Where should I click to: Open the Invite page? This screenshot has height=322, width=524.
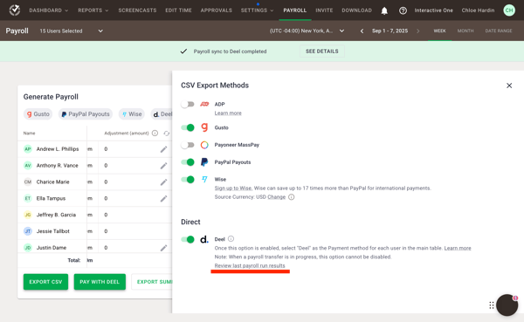324,10
